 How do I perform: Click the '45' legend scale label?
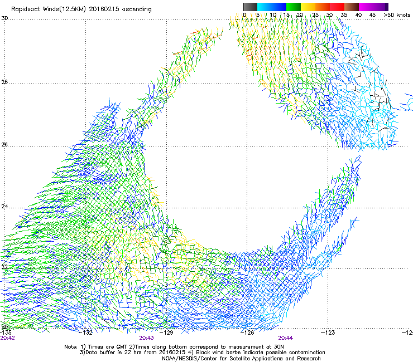[x=372, y=15]
